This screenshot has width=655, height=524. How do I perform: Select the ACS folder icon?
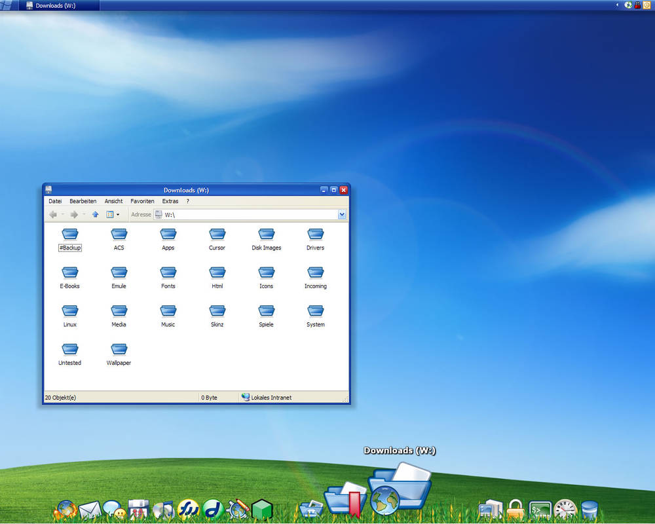coord(119,234)
